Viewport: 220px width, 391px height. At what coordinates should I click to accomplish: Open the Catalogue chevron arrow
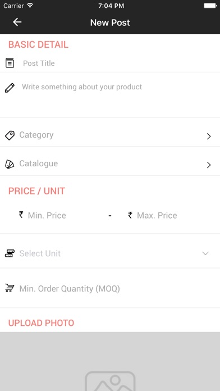coord(209,165)
